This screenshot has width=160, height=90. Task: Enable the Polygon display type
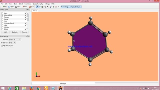click(2, 27)
